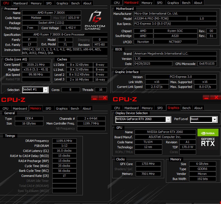
Task: Click the GPU Memory clock 7001 MHz value
Action: (x=148, y=174)
